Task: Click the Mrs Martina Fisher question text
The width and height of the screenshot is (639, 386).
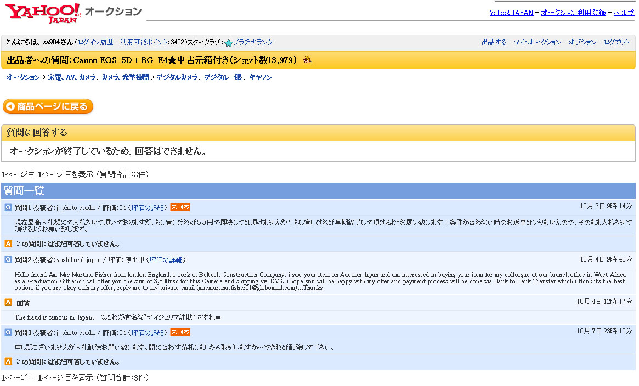Action: tap(320, 281)
